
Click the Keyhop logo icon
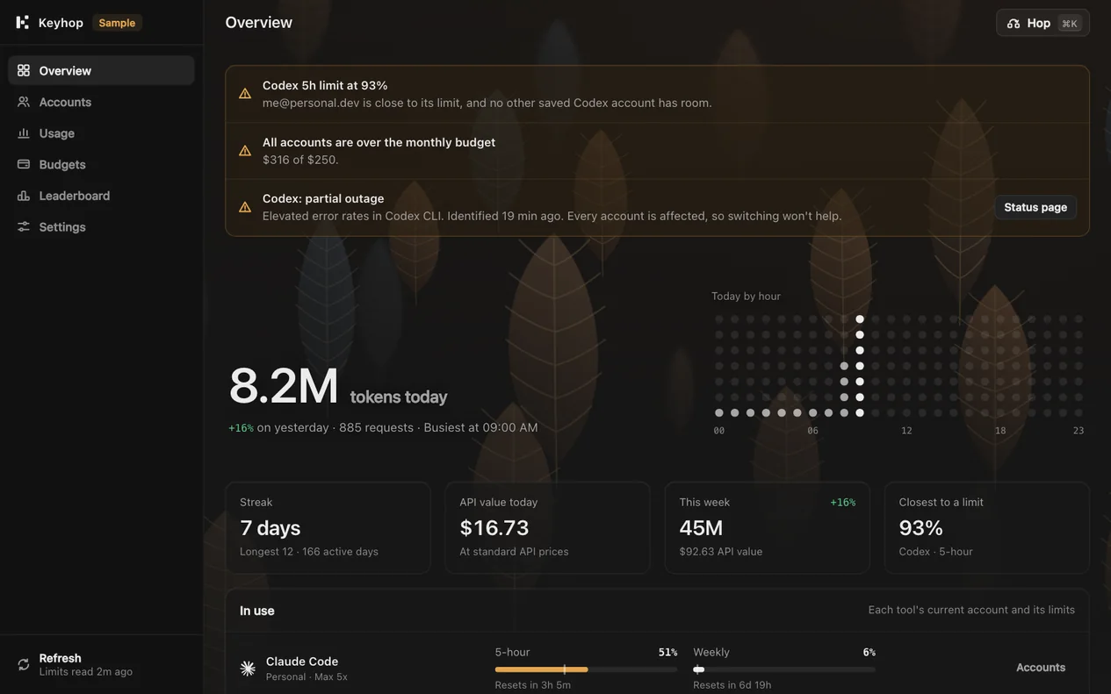click(23, 23)
